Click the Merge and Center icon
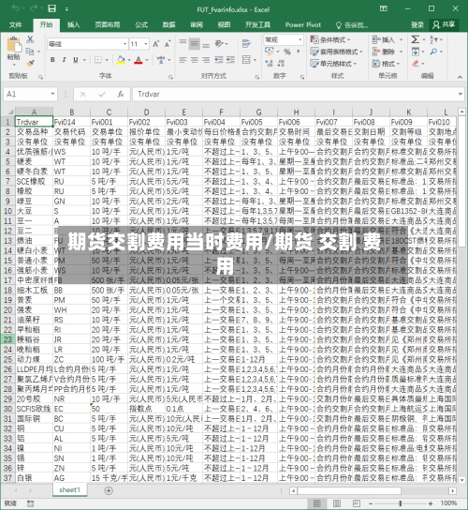This screenshot has height=510, width=468. (x=246, y=59)
